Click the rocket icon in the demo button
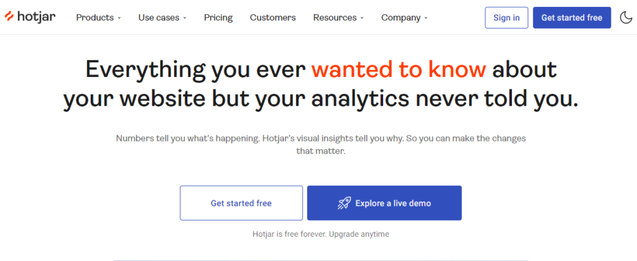Image resolution: width=637 pixels, height=261 pixels. [344, 203]
